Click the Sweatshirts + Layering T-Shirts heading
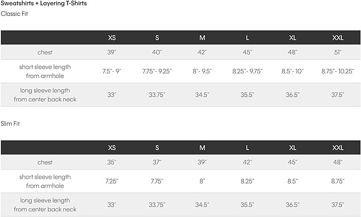Viewport: 361px width, 217px height. point(44,4)
